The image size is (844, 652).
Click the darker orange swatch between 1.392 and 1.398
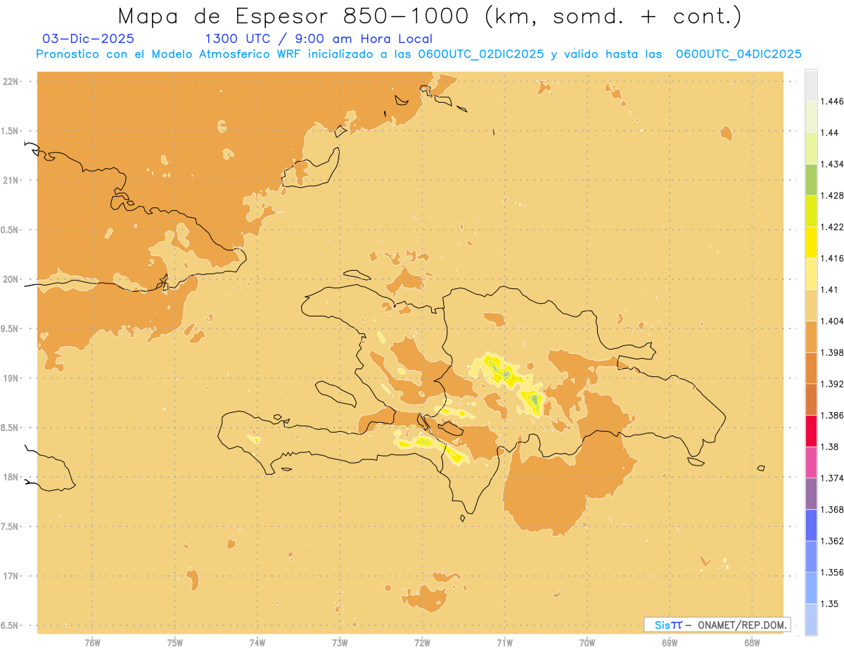[x=811, y=368]
